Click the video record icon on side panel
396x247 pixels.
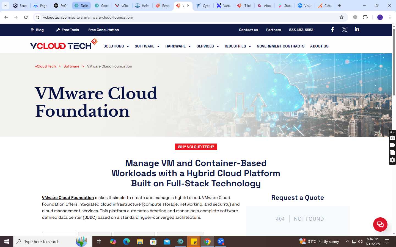392,145
